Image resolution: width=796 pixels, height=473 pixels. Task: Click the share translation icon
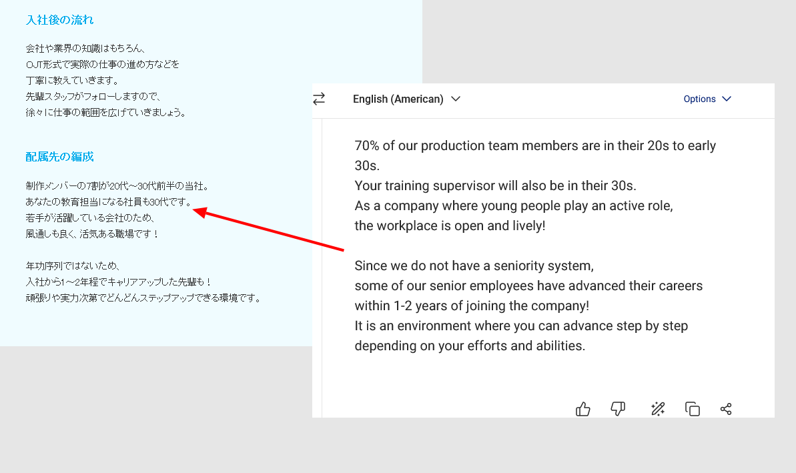click(726, 408)
